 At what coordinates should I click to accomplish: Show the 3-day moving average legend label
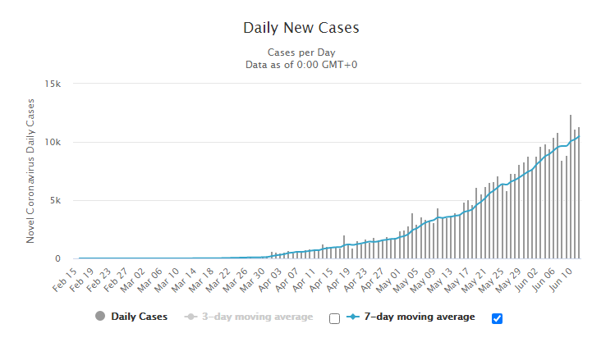coord(258,317)
